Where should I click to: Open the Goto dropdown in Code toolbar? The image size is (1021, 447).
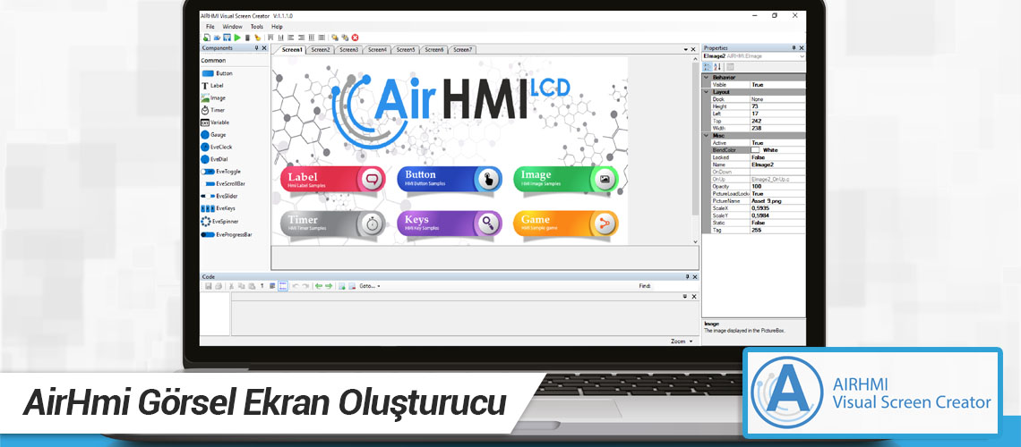(x=370, y=286)
